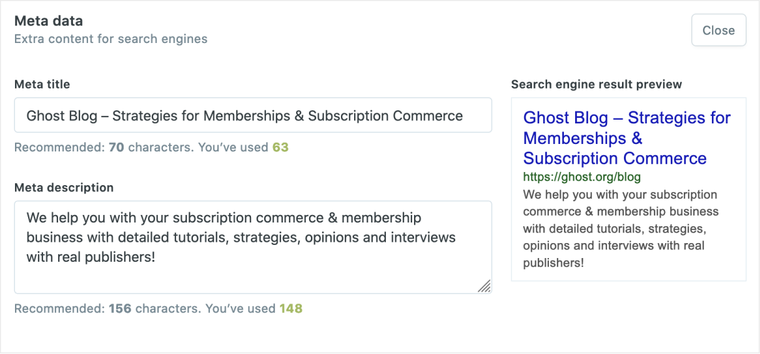Click the green 148 character count
Screen dimensions: 760x354
[290, 309]
